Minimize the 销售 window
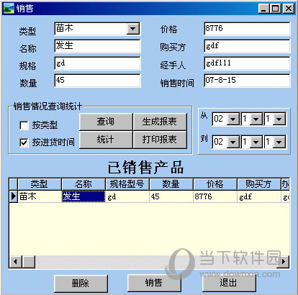Image resolution: width=298 pixels, height=295 pixels. (263, 9)
